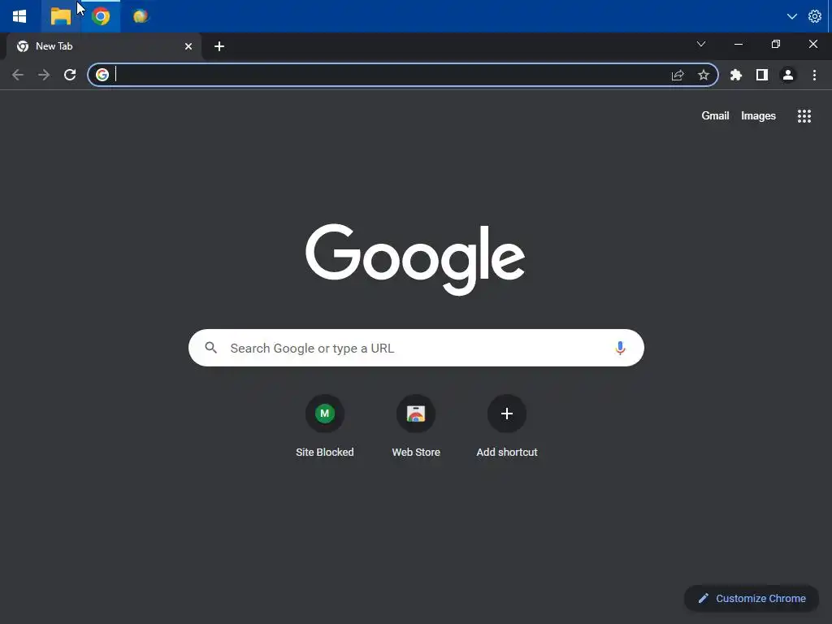
Task: Open the Extensions puzzle menu
Action: coord(736,75)
